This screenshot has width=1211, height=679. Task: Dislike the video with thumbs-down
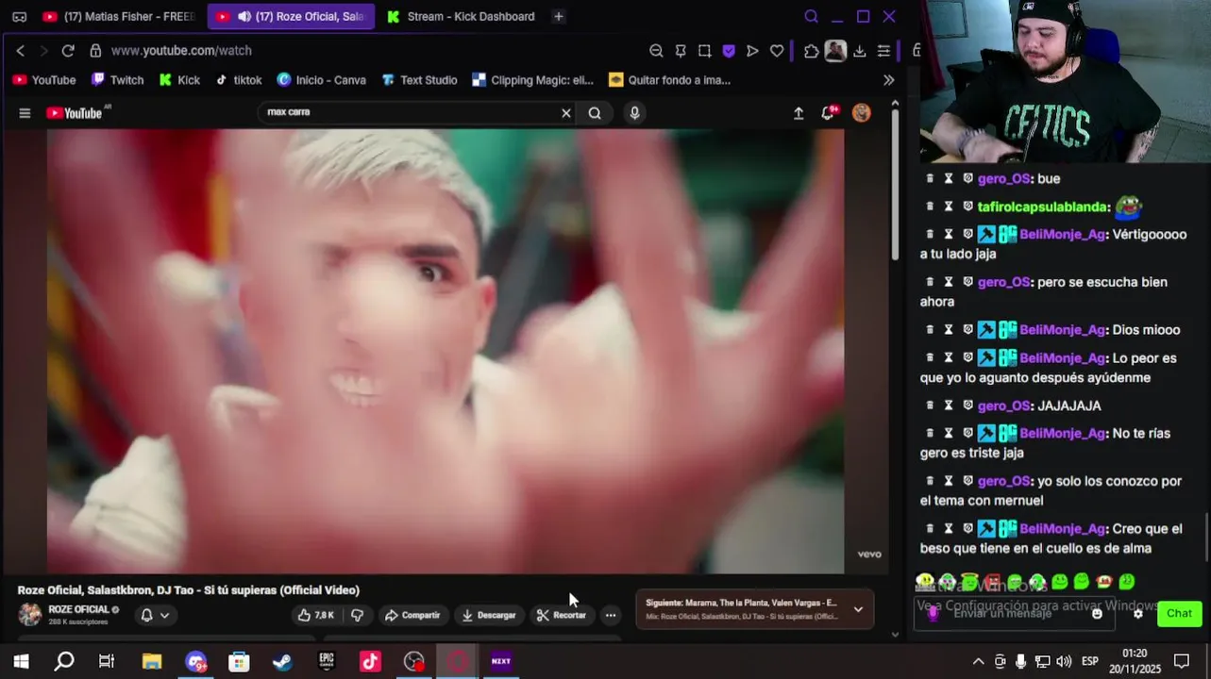coord(357,615)
